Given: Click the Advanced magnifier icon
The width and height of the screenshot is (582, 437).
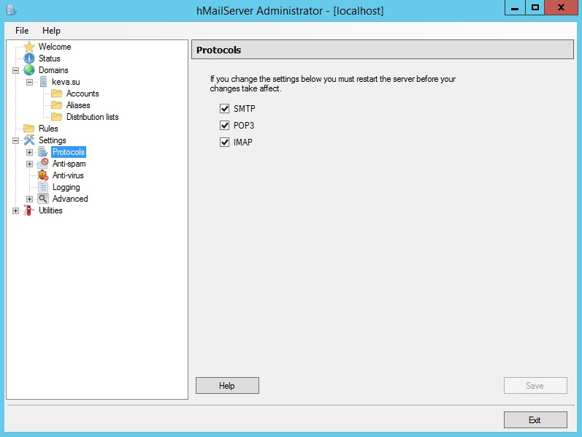Looking at the screenshot, I should tap(43, 199).
